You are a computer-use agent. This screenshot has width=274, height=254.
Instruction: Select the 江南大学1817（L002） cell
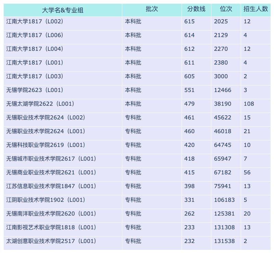[x=63, y=23]
